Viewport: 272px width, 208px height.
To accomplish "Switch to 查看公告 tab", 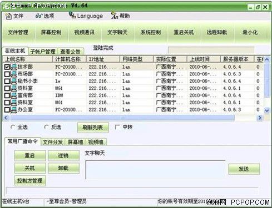I will pyautogui.click(x=70, y=52).
